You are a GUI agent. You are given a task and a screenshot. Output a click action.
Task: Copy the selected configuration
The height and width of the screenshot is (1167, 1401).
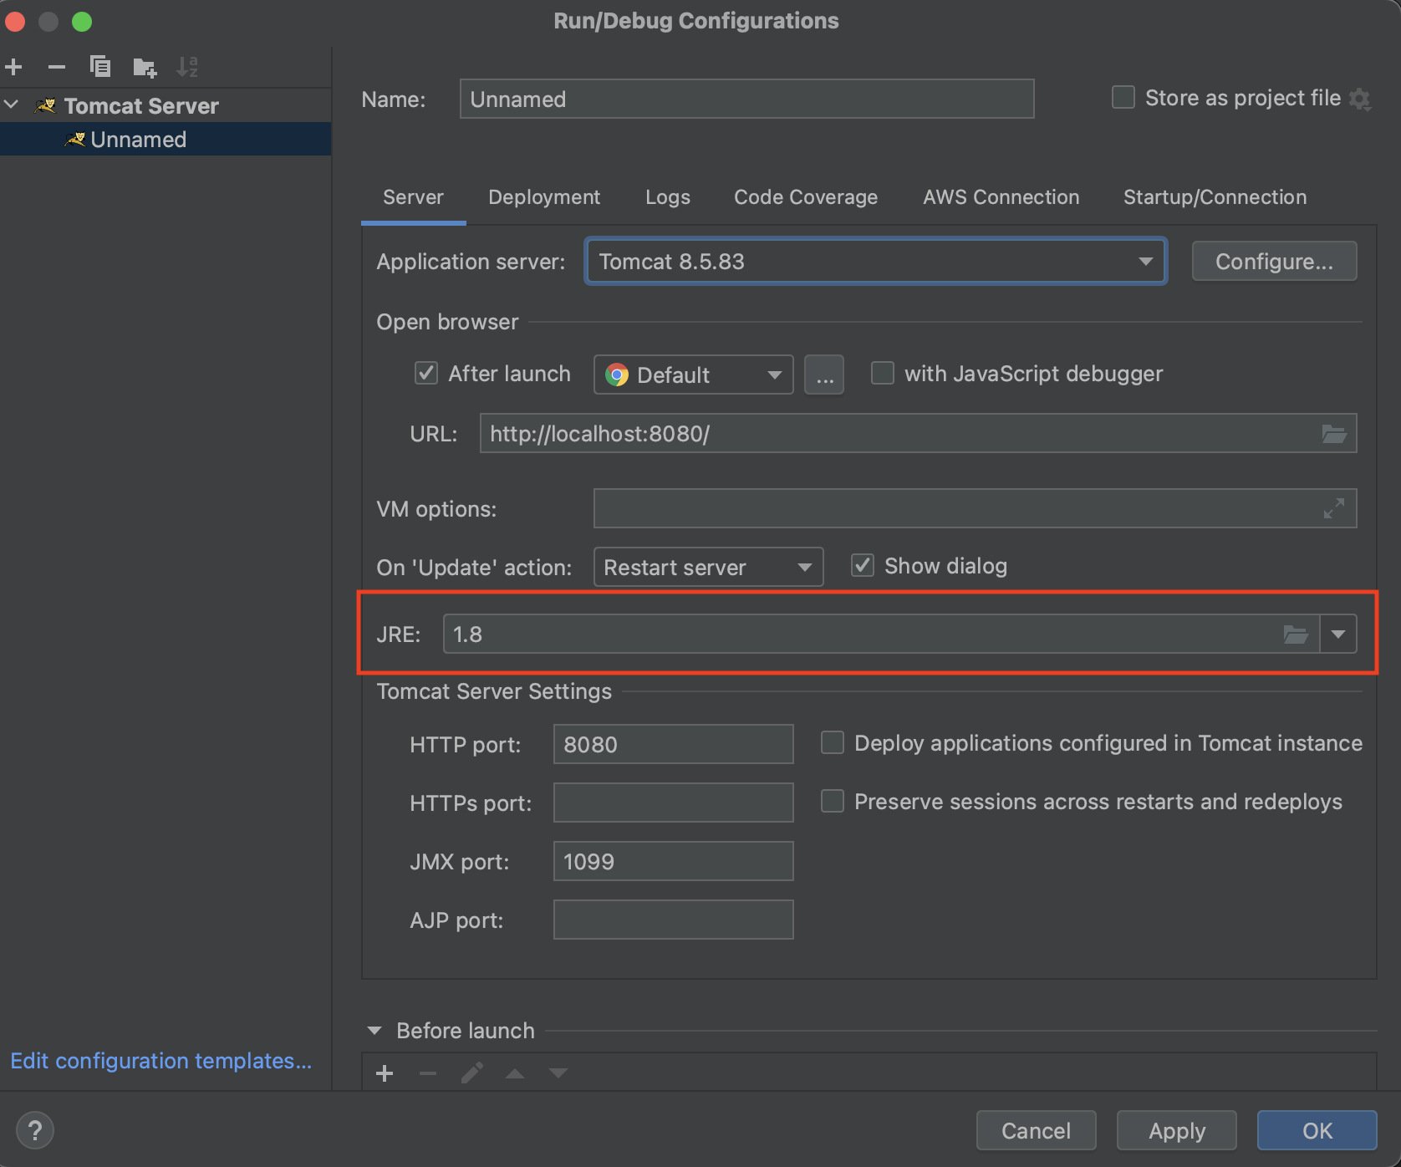[x=100, y=67]
